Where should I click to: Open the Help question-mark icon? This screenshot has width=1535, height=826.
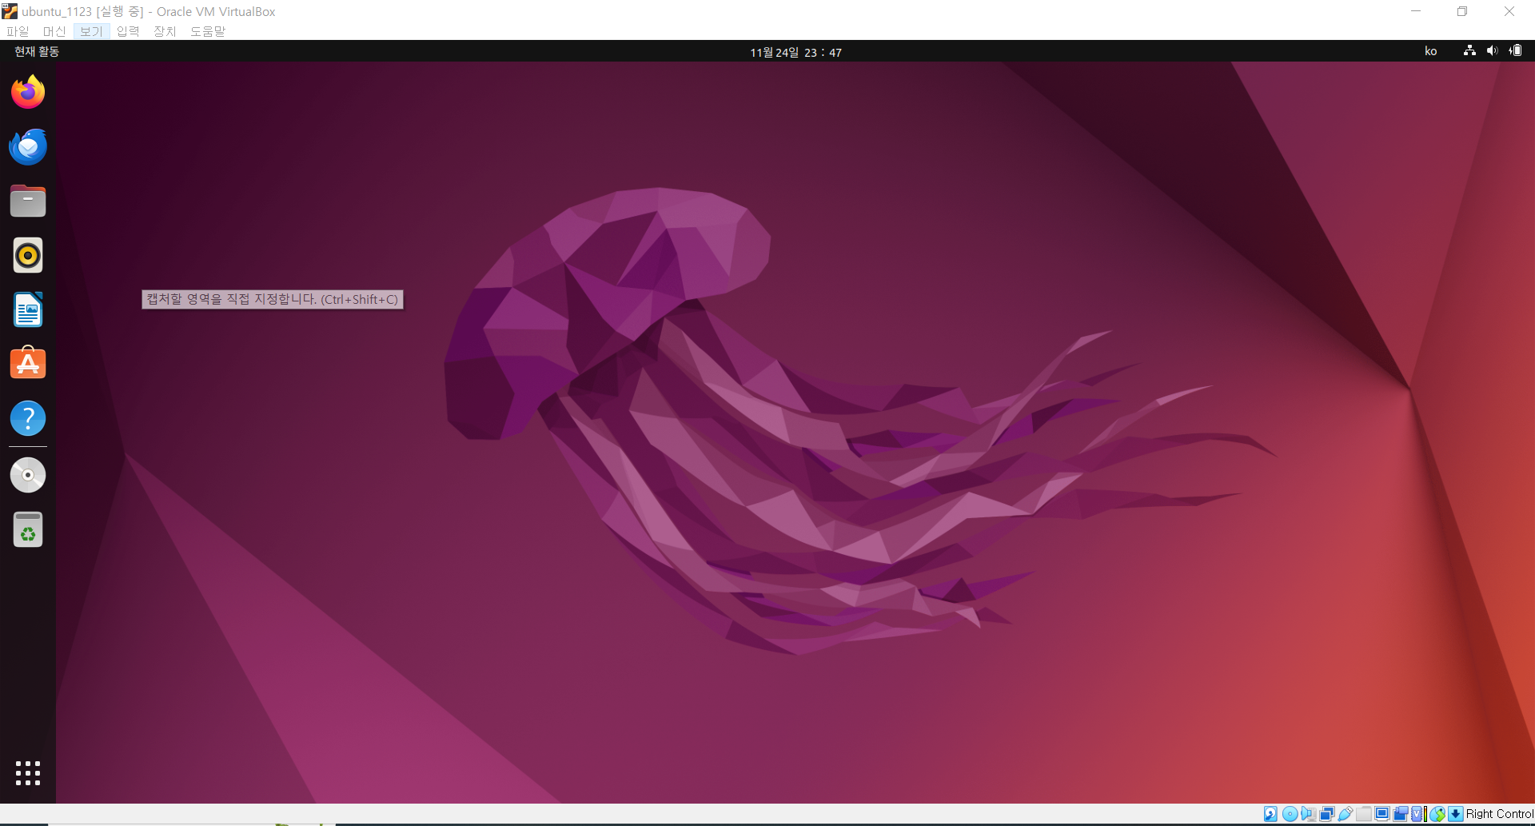[28, 418]
